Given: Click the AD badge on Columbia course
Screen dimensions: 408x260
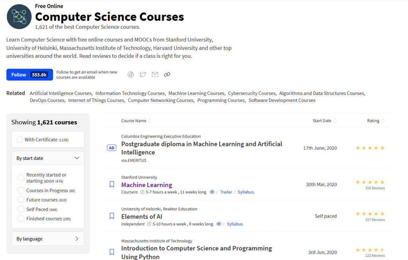Looking at the screenshot, I should (112, 148).
